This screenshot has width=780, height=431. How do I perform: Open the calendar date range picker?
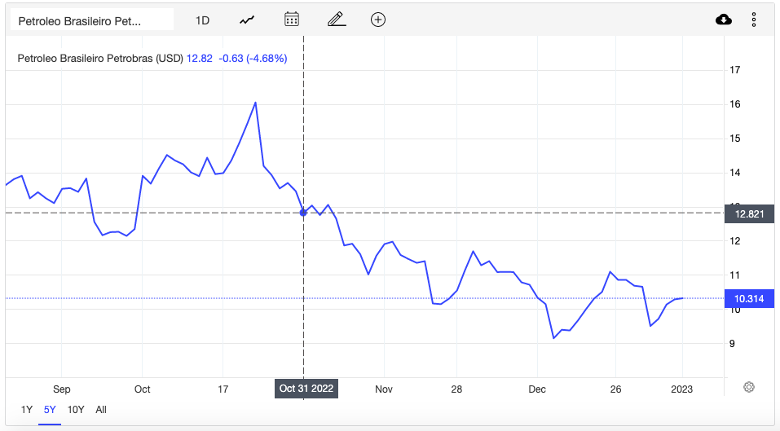coord(292,20)
